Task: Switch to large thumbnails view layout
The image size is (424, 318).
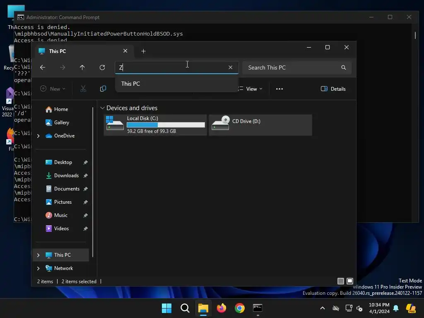Action: click(349, 281)
